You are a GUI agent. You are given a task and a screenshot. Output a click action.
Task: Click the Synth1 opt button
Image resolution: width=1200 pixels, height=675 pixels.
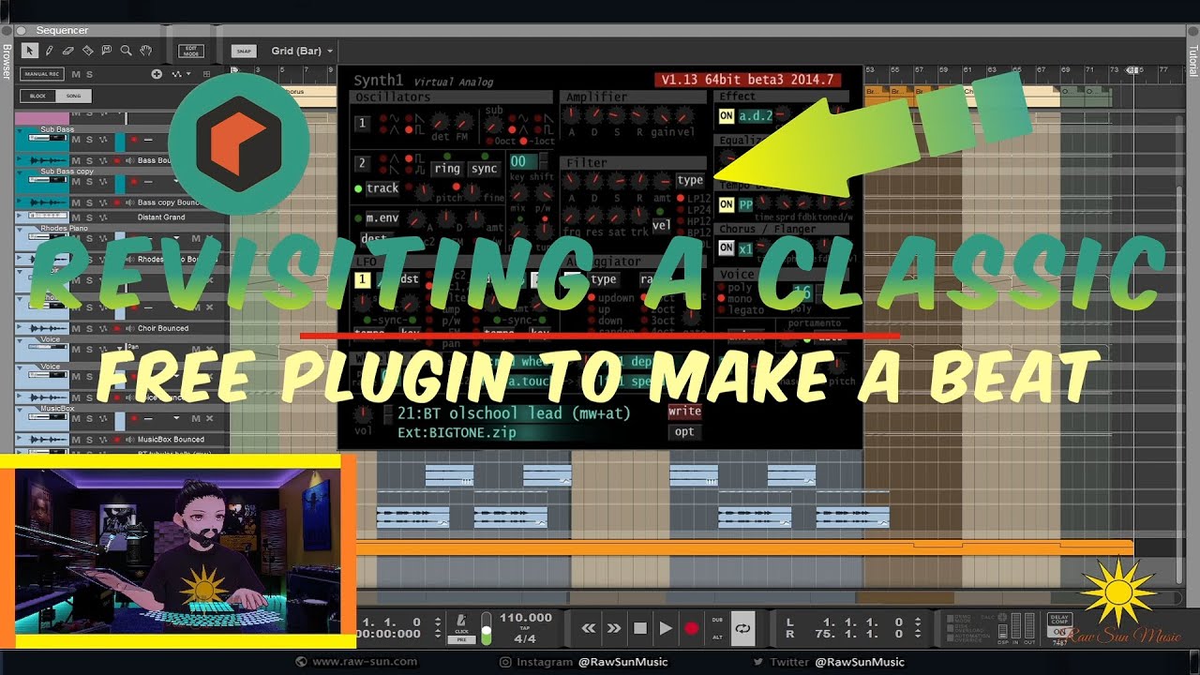[684, 431]
